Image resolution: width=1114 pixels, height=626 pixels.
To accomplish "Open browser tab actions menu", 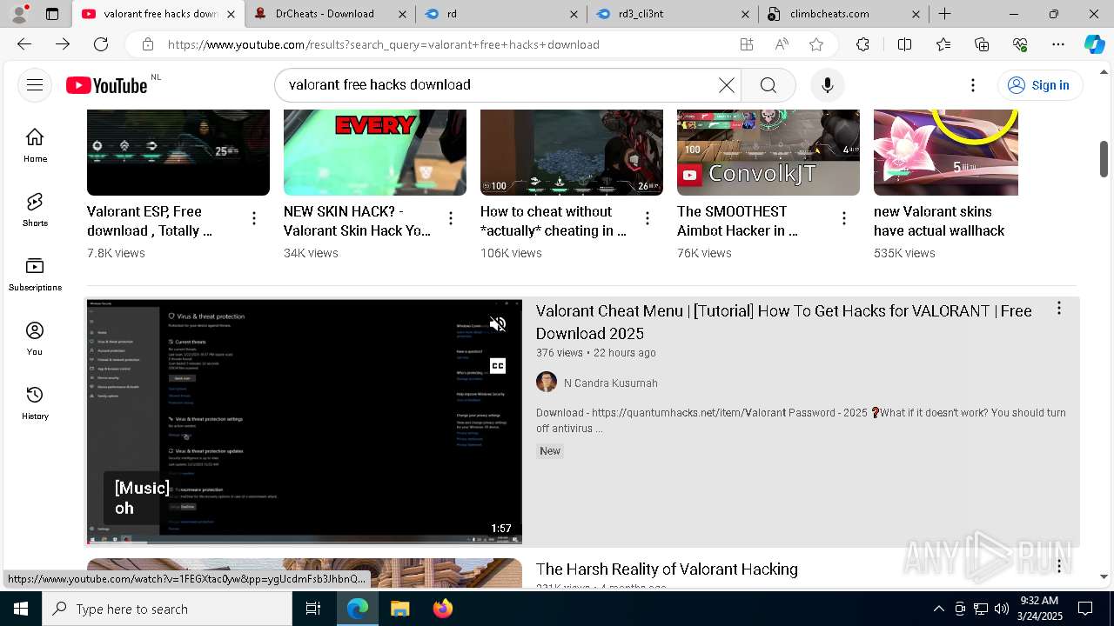I will click(x=52, y=14).
